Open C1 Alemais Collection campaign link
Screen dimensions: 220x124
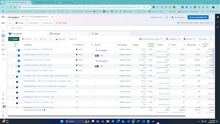[x=38, y=70]
